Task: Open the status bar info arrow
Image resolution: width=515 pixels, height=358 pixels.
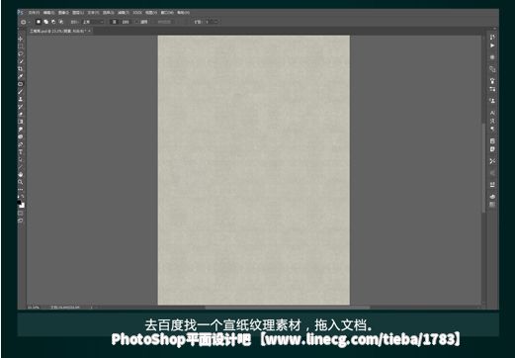Action: point(91,308)
